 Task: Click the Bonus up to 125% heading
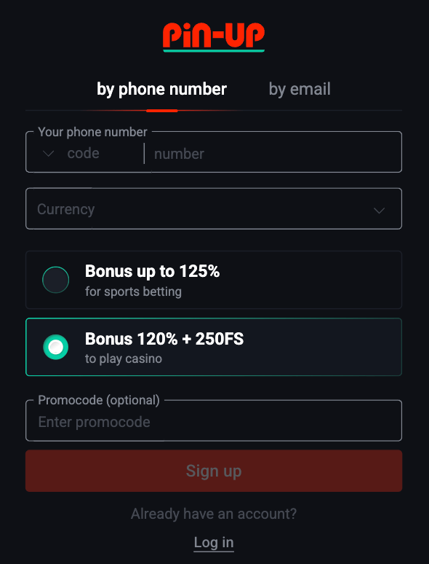point(152,271)
